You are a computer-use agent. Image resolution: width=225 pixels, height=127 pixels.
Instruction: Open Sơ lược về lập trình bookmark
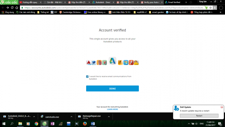point(177,12)
